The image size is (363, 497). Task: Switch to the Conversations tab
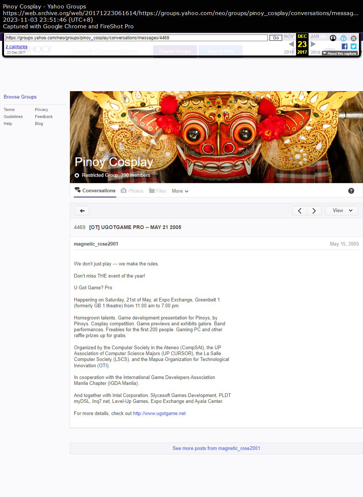pos(95,190)
